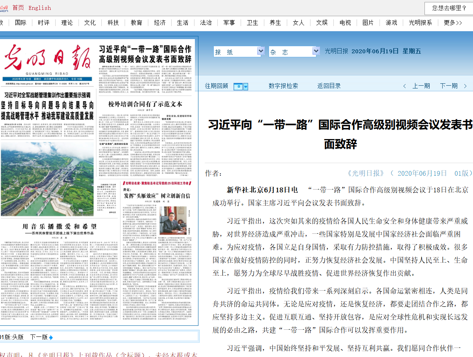Open the 用音乐播撒爱和希望 article on page image

(x=60, y=227)
